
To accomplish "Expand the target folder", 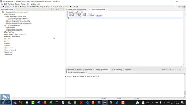I will [x=3, y=43].
